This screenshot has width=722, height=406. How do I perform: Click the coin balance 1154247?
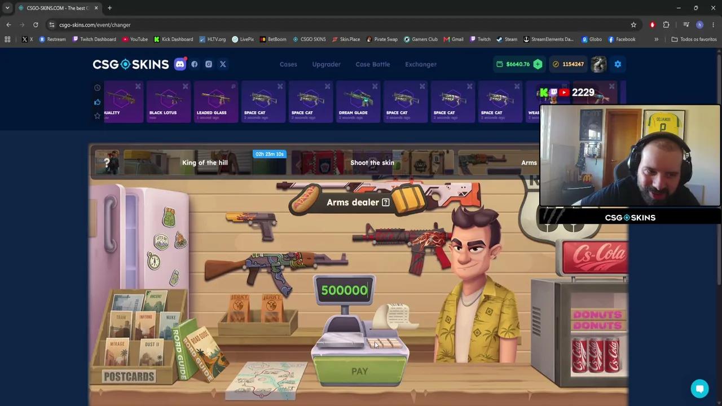[x=568, y=64]
